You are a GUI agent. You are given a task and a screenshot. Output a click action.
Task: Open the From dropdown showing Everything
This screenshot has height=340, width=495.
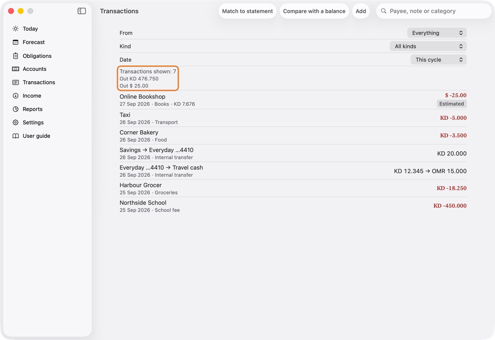[x=437, y=33]
